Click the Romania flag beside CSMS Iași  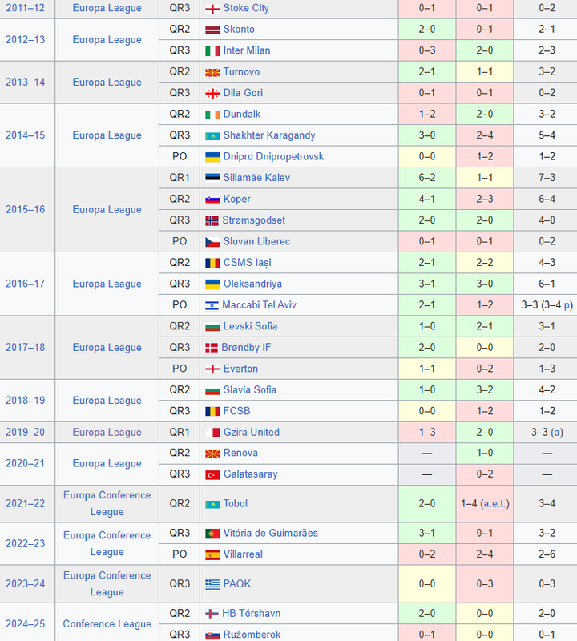coord(212,264)
